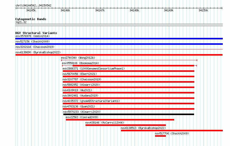Click the nsv527156 (Shaikh2009) label
230x146 pixels.
click(x=33, y=41)
